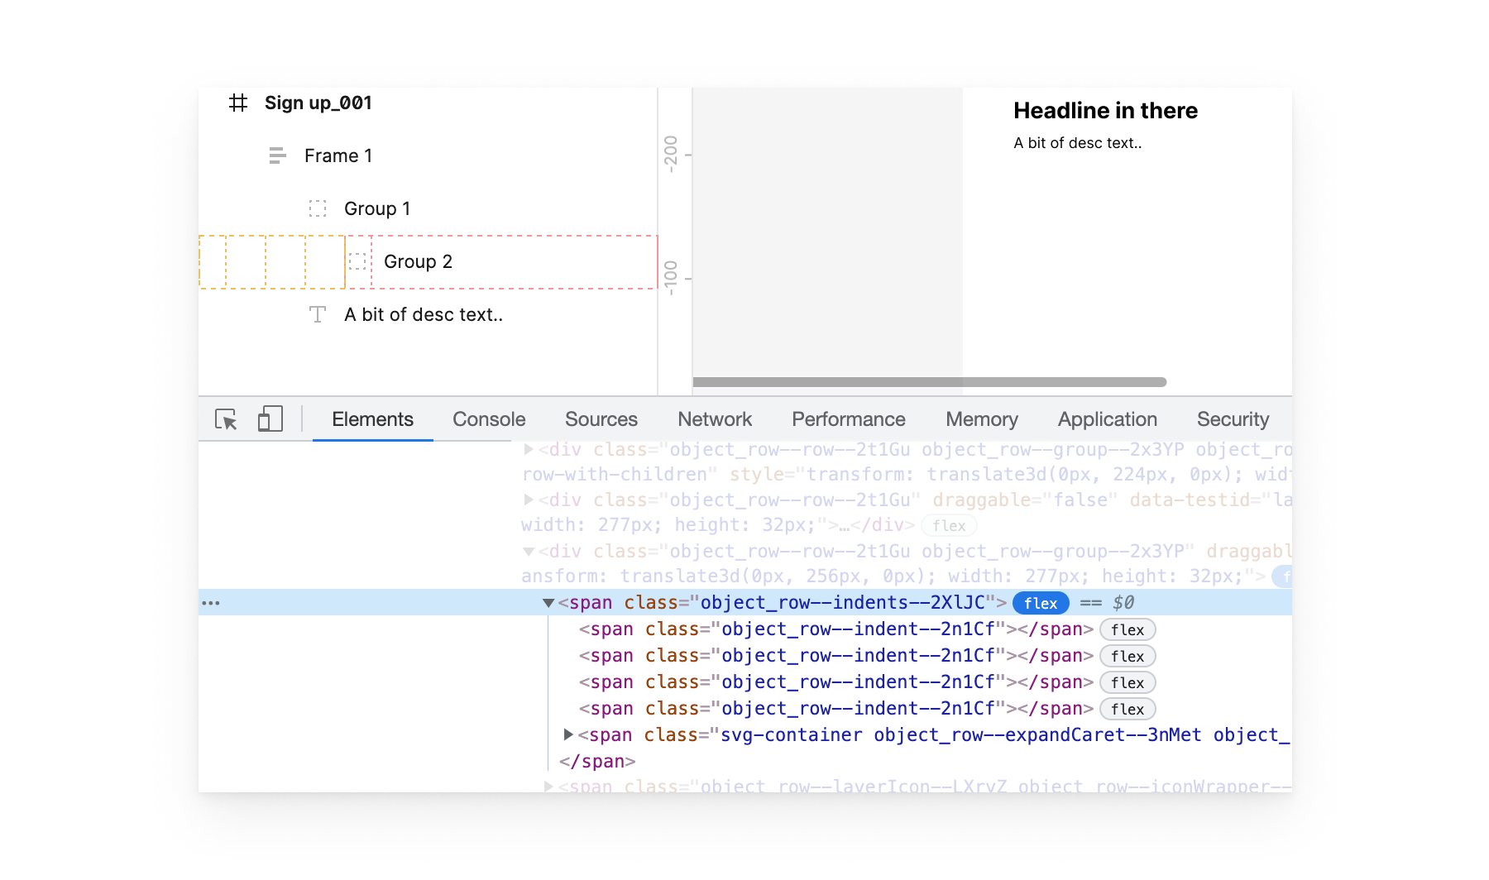Click the text layer T icon
This screenshot has width=1489, height=880.
click(318, 314)
